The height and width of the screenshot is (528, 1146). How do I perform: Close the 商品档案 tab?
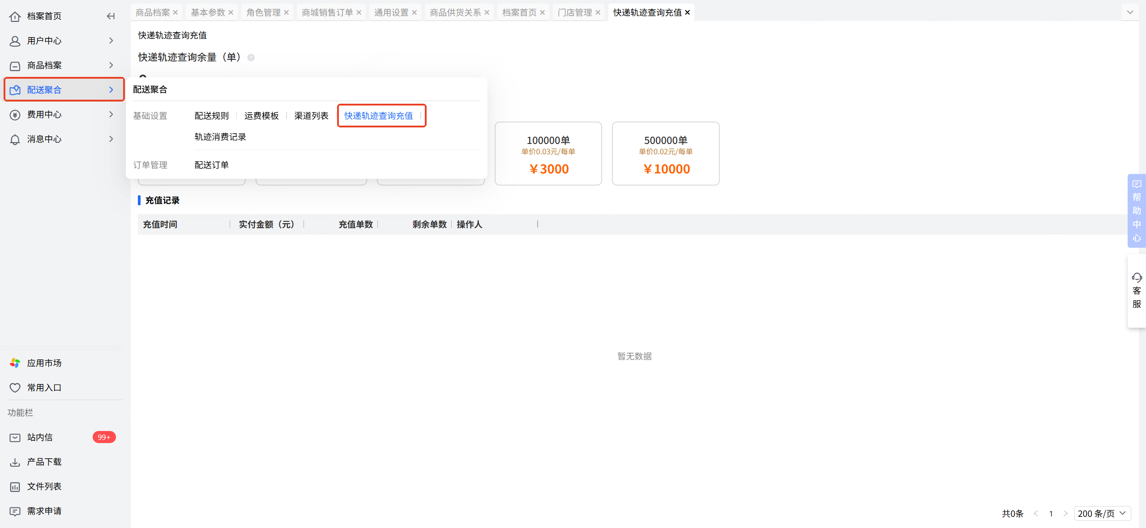tap(175, 13)
